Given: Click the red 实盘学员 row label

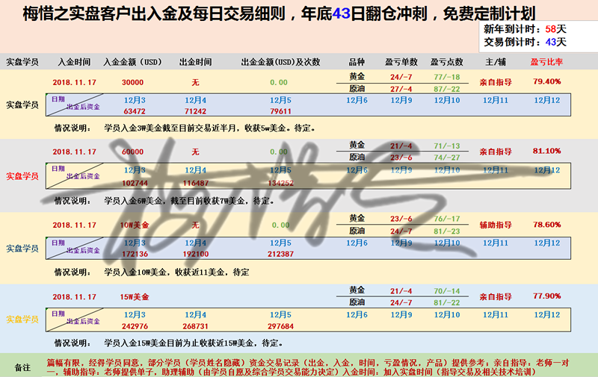Looking at the screenshot, I should pos(22,176).
